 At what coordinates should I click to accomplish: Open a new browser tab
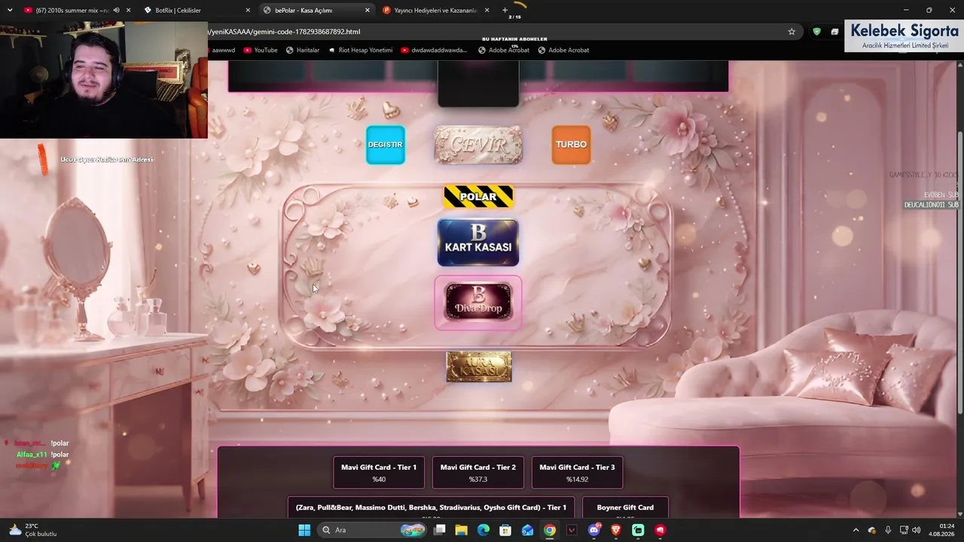click(x=505, y=11)
